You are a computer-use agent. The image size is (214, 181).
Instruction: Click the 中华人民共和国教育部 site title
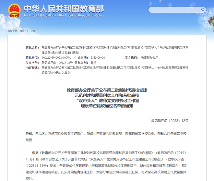[x=63, y=8]
